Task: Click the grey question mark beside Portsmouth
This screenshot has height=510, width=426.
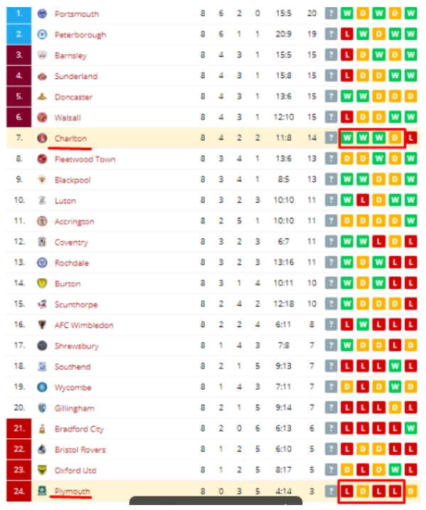Action: 331,14
